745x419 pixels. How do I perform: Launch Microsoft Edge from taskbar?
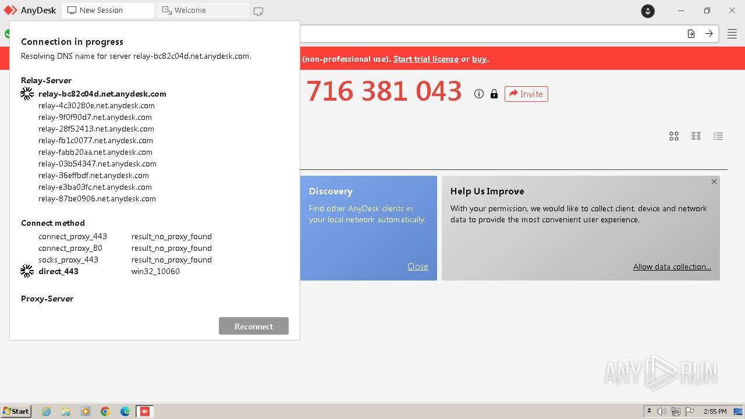click(125, 411)
